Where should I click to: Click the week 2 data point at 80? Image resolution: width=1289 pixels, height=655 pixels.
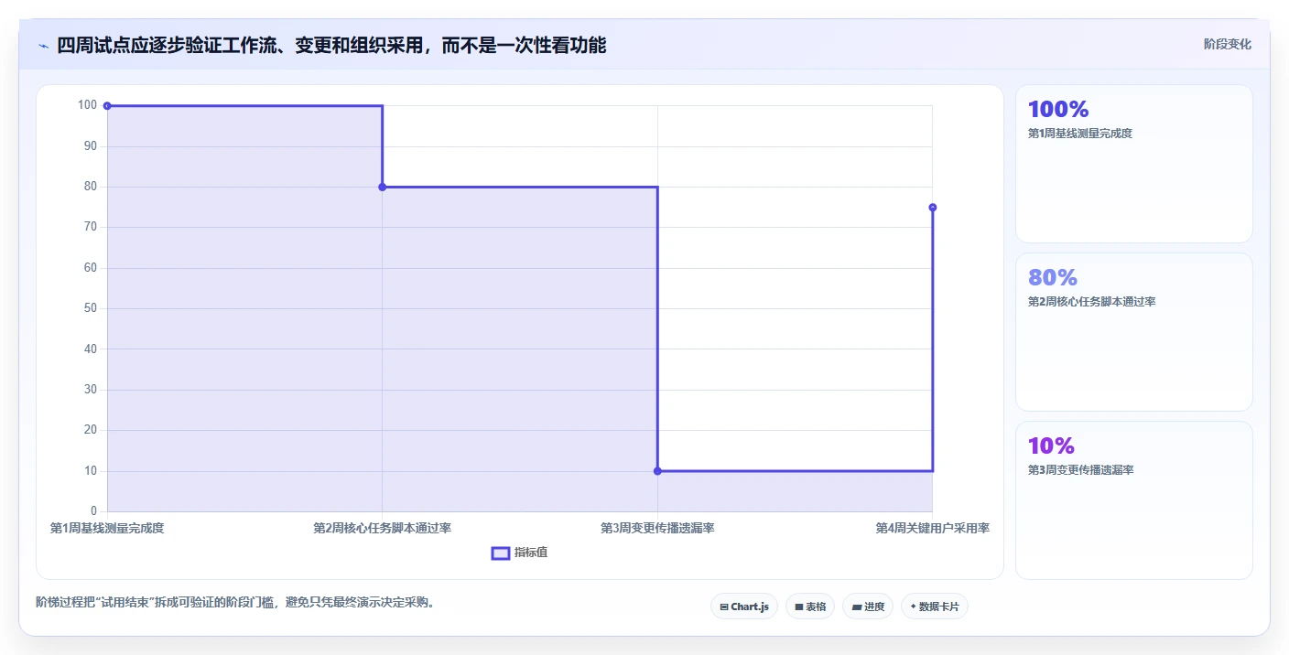(x=383, y=187)
